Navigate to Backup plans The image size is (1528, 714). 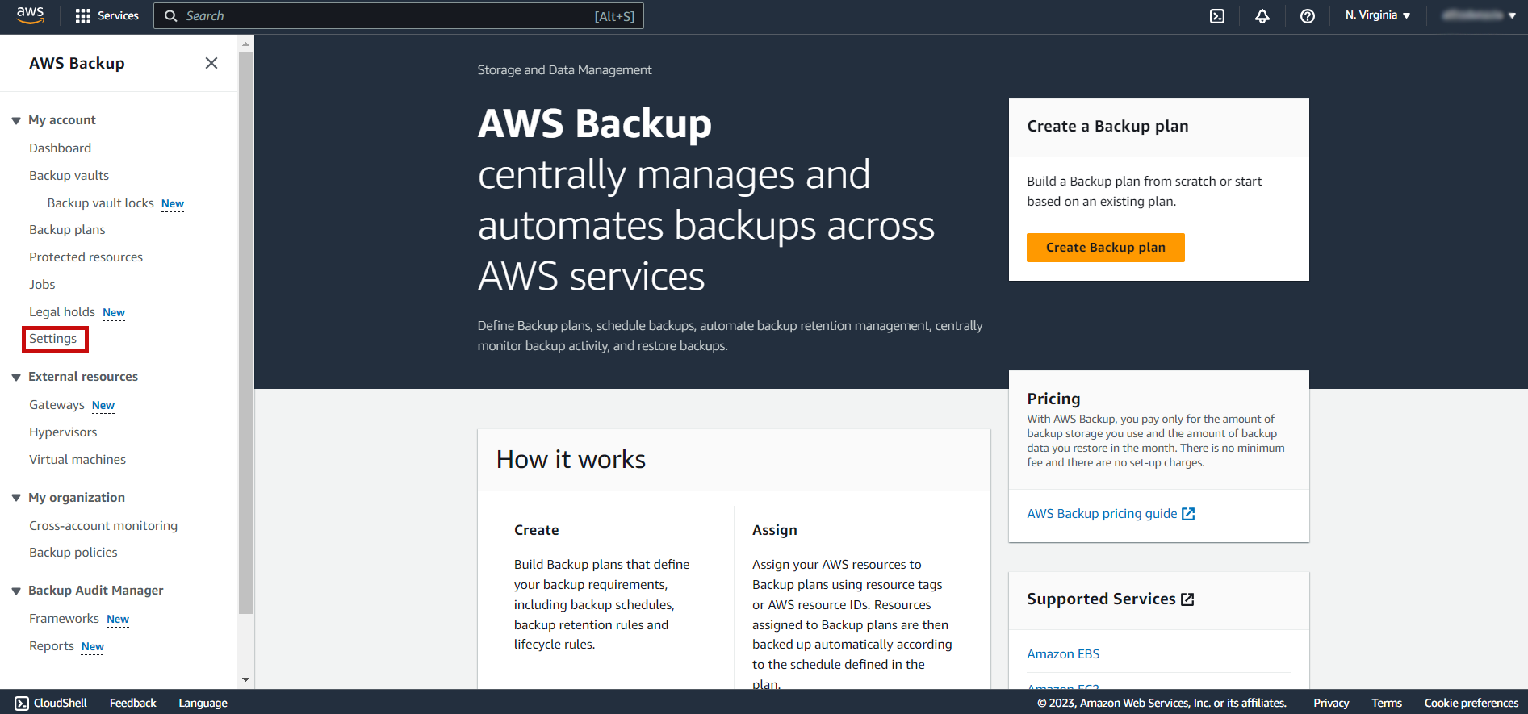point(68,230)
